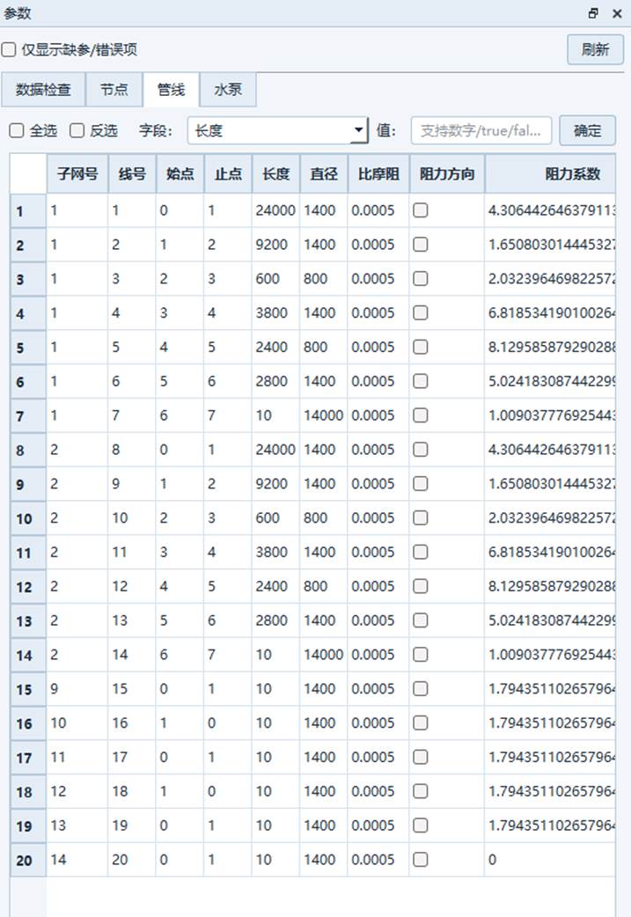Click the 直径 cell in row 3
The image size is (631, 917).
pyautogui.click(x=323, y=279)
